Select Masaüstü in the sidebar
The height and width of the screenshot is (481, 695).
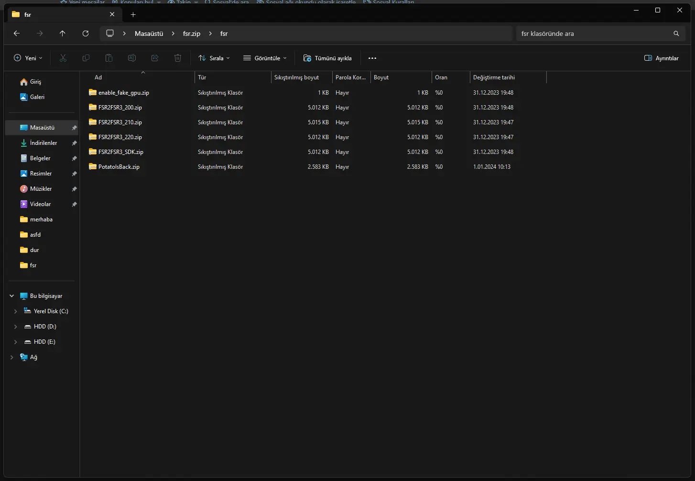pyautogui.click(x=42, y=128)
